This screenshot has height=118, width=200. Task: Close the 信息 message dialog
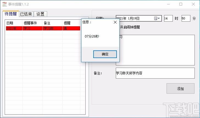click(115, 22)
